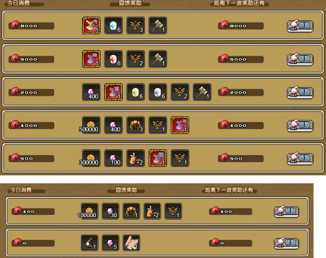Screen dimensions: 326x258
Task: Click 领取 button in 100 row
Action: pyautogui.click(x=286, y=212)
